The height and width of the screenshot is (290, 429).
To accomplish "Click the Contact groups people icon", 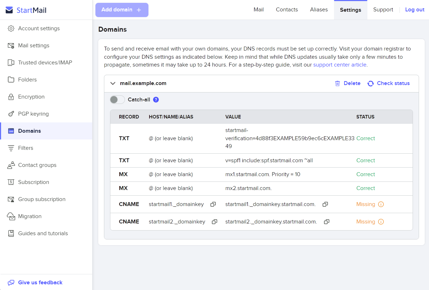I will pos(11,165).
